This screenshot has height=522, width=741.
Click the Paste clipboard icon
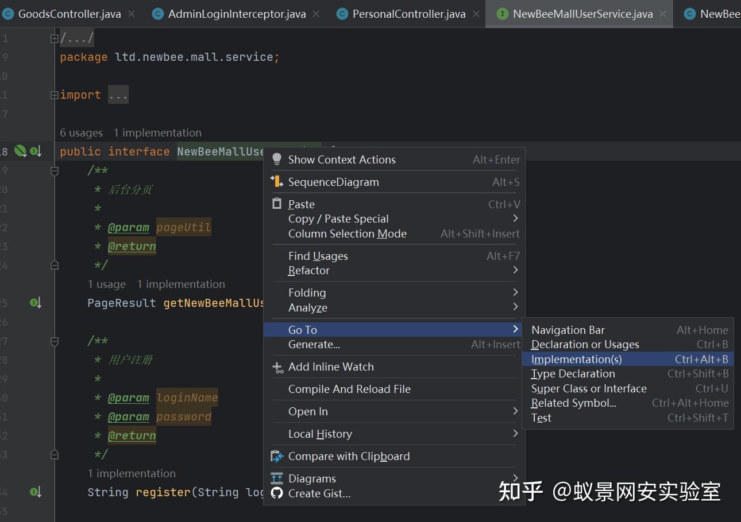(277, 204)
